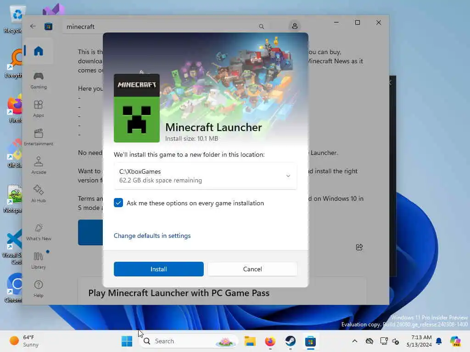Image resolution: width=470 pixels, height=352 pixels.
Task: Select the Chrome desktop shortcut
Action: point(13,287)
